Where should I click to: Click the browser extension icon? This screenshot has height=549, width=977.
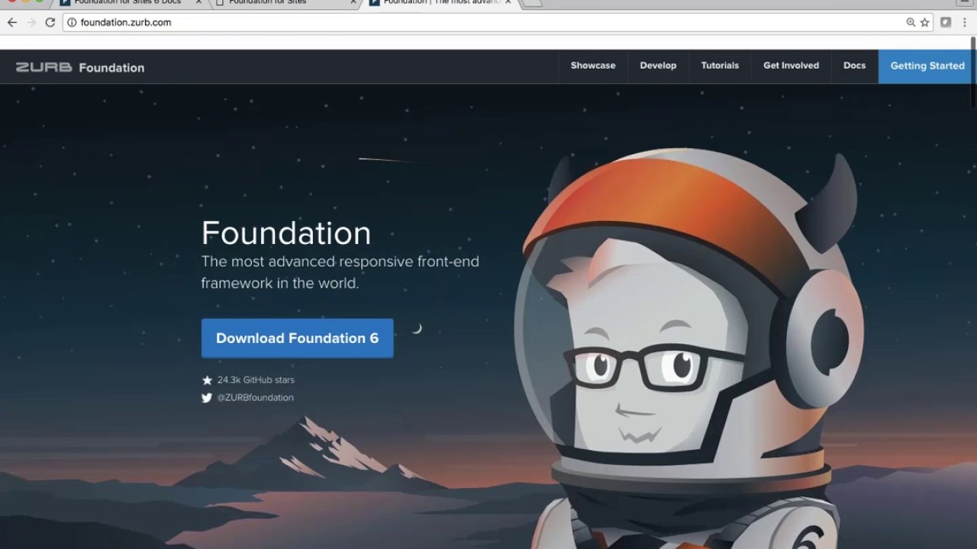946,22
